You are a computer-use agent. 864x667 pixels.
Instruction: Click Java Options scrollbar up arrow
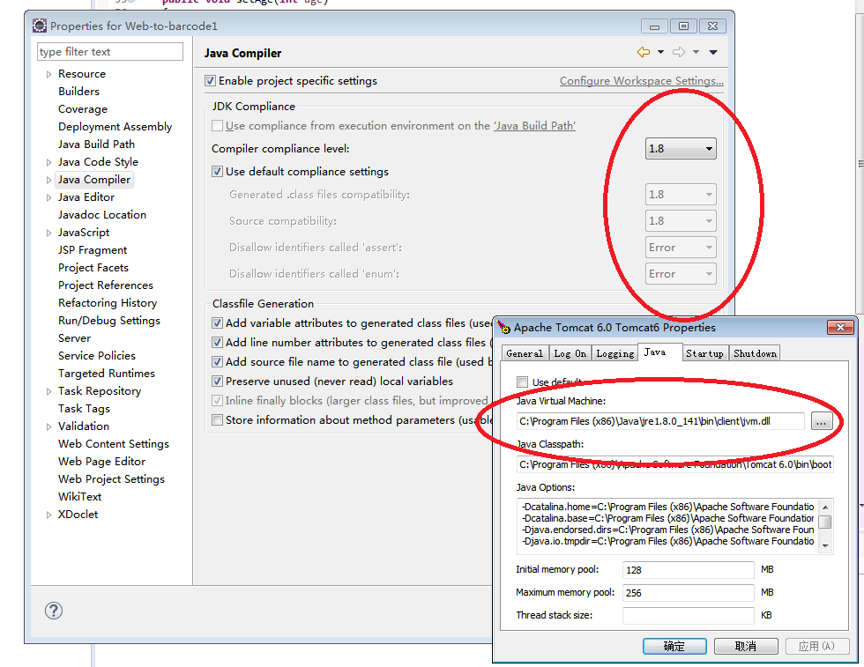click(x=825, y=507)
